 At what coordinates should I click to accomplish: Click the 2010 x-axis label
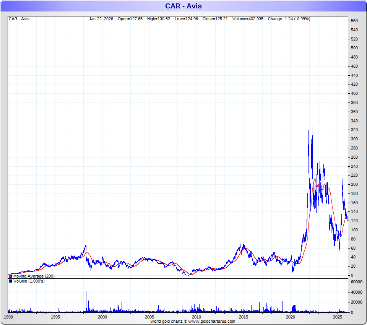(196, 317)
